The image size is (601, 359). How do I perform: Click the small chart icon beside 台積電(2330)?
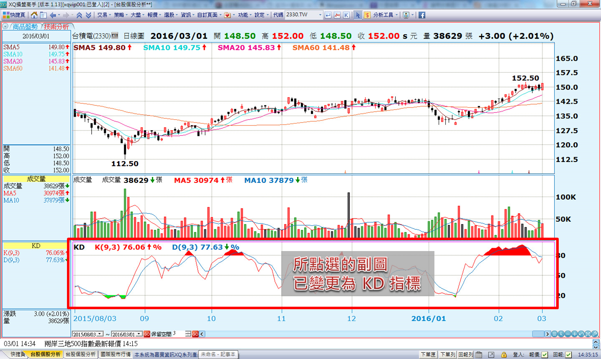(115, 36)
